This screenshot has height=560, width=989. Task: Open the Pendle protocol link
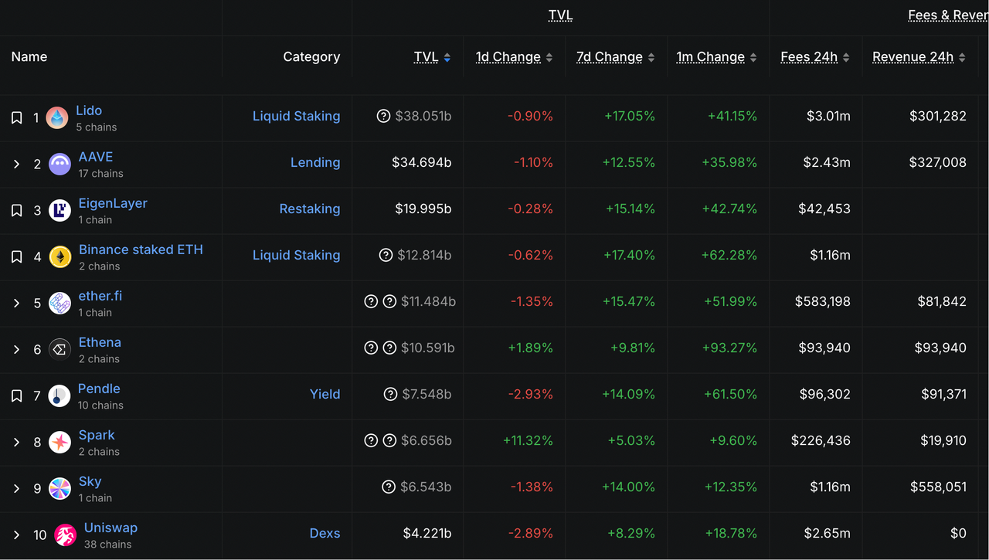99,389
